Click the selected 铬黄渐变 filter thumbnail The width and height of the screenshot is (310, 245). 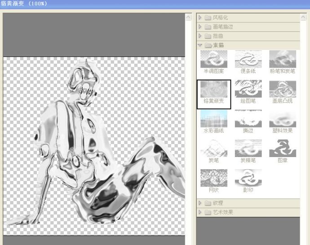pos(213,90)
